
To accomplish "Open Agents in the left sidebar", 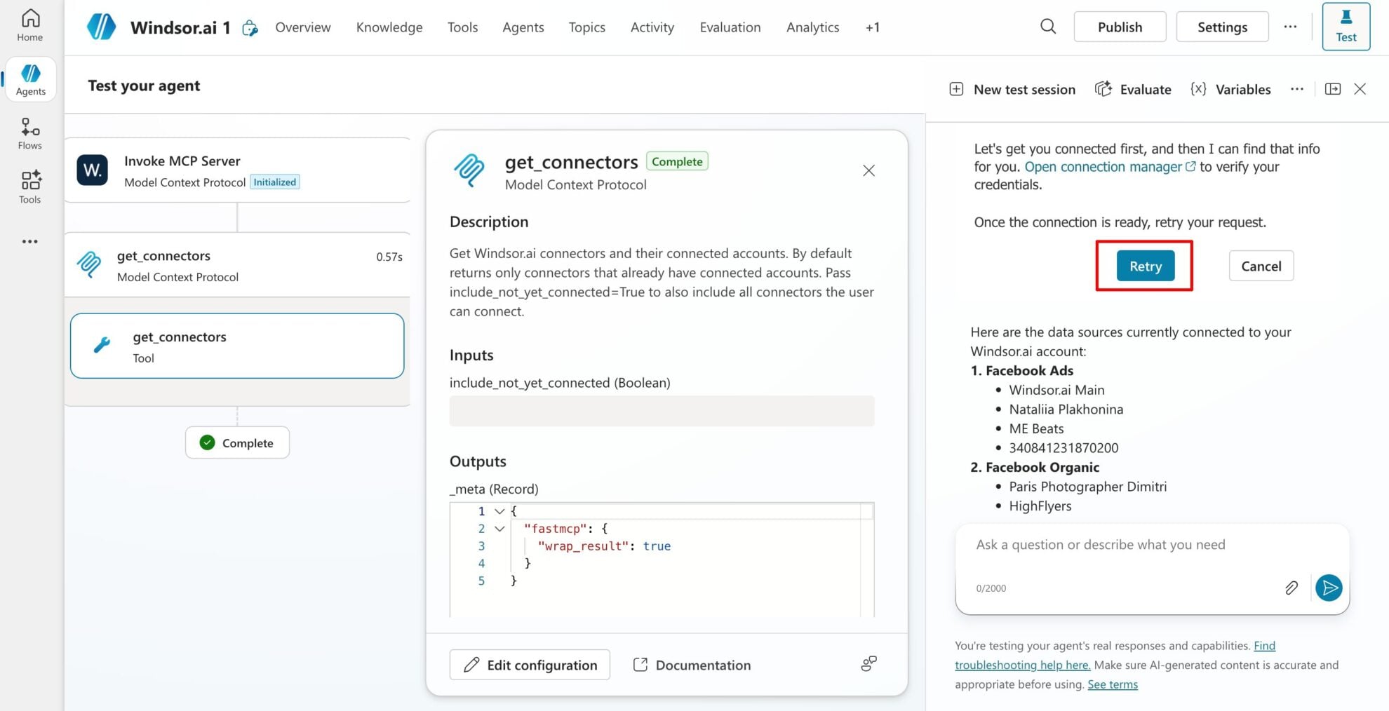I will (x=30, y=79).
